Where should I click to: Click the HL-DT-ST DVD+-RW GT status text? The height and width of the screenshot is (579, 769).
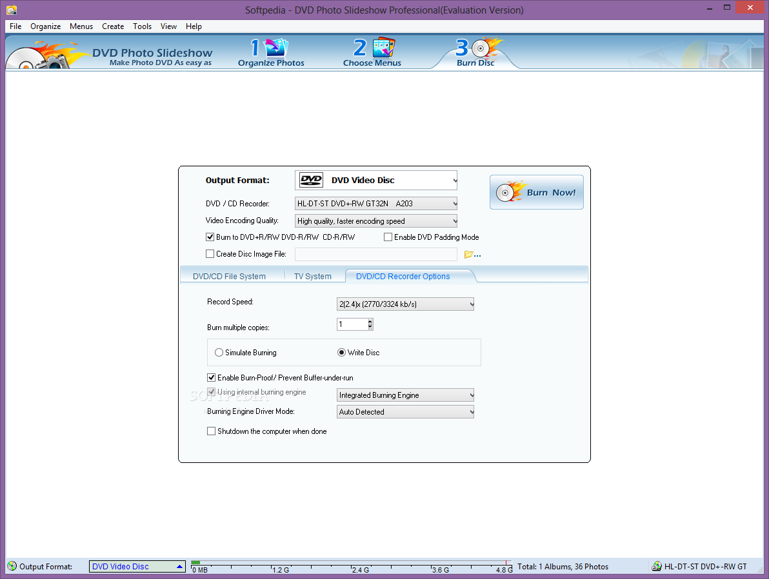(705, 567)
